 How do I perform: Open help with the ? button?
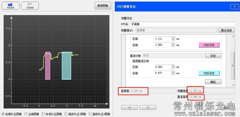coord(234,7)
